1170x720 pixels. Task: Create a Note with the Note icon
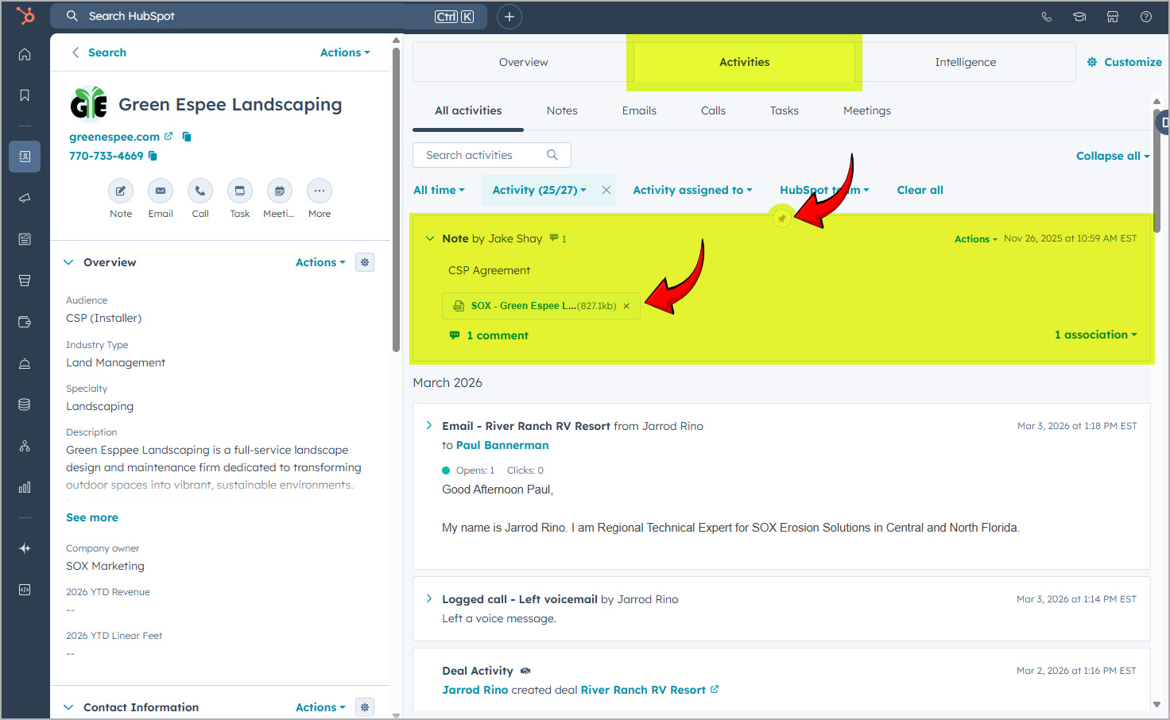(121, 191)
